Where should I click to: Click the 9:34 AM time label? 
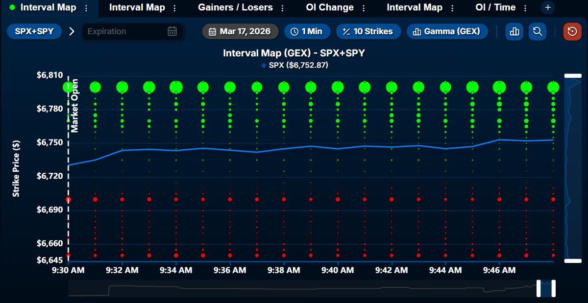pyautogui.click(x=176, y=270)
